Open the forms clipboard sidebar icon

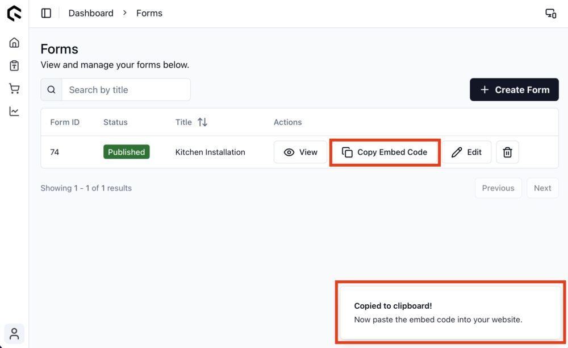point(14,65)
